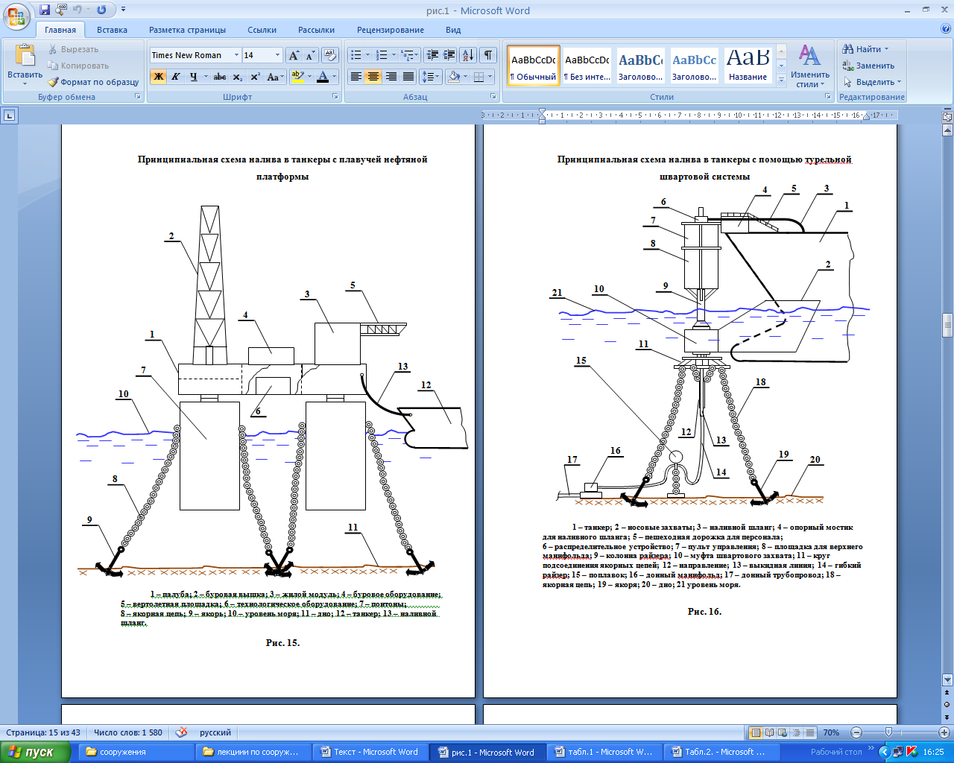Screen dimensions: 954x763
Task: Show paragraph marks with pilcrow icon
Action: 488,55
